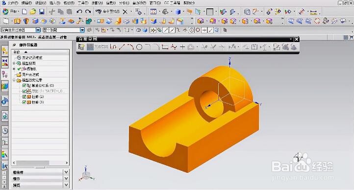Open the Format (R) menu

pyautogui.click(x=69, y=3)
